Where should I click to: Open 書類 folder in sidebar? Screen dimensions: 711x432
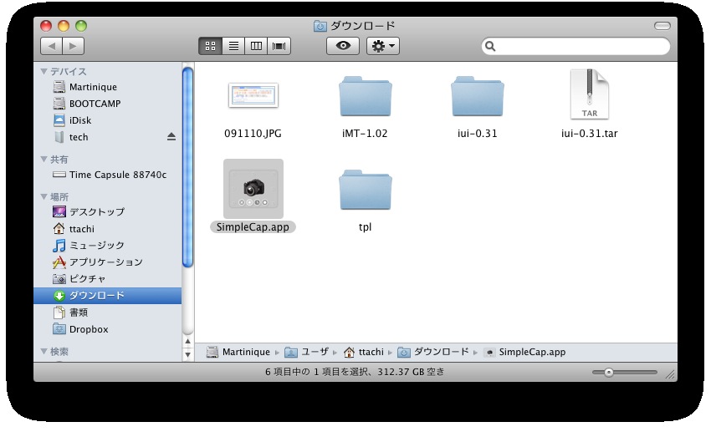[x=107, y=313]
